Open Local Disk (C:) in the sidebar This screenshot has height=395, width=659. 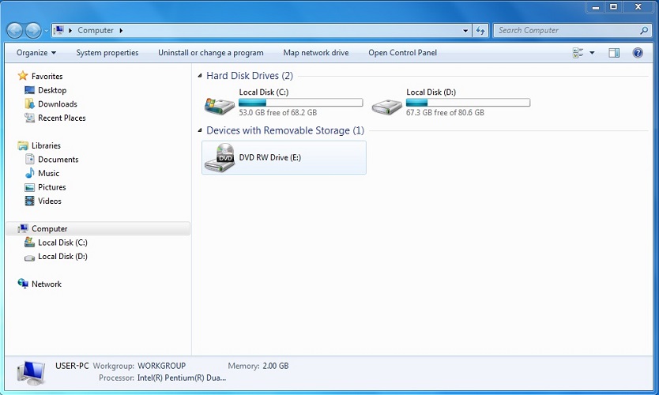point(62,243)
